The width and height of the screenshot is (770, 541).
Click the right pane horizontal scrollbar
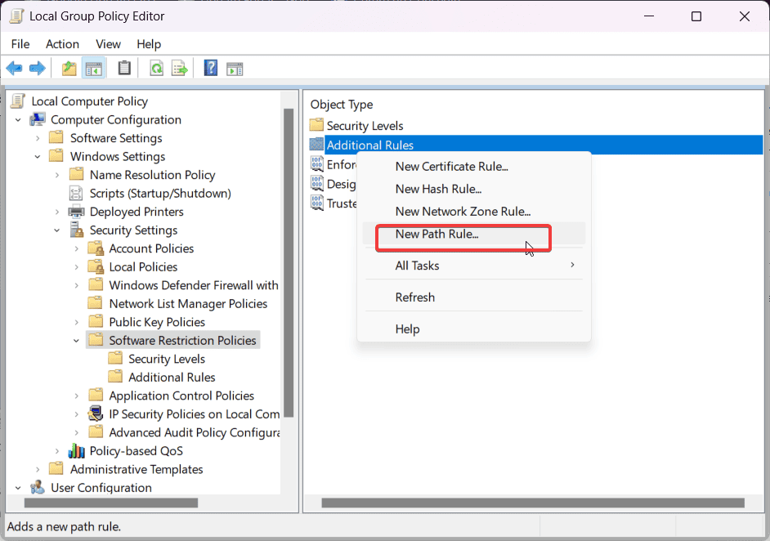[x=533, y=503]
